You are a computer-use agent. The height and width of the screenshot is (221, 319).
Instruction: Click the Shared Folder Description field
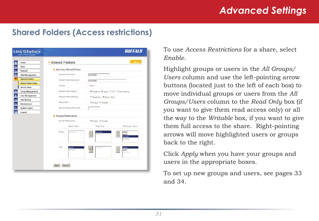pyautogui.click(x=107, y=81)
